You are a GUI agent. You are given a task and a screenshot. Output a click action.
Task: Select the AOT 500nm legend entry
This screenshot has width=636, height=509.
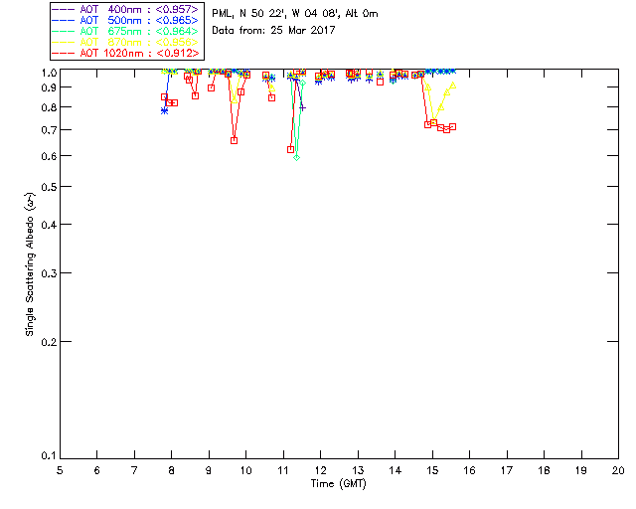point(125,20)
